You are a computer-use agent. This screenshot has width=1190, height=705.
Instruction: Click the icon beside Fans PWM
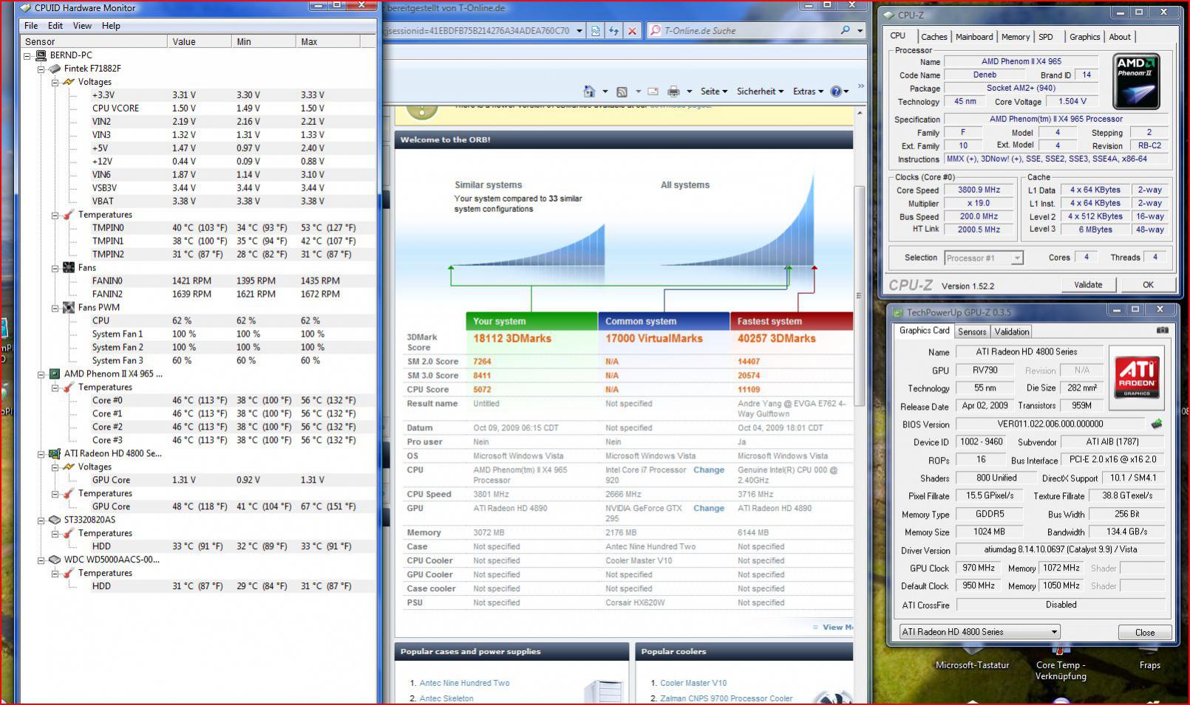coord(69,308)
